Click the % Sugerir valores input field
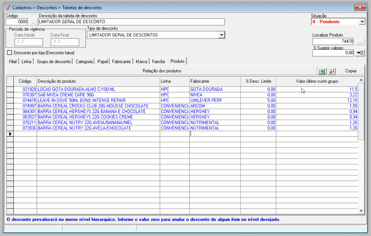Viewport: 371px width, 236px height. 333,53
